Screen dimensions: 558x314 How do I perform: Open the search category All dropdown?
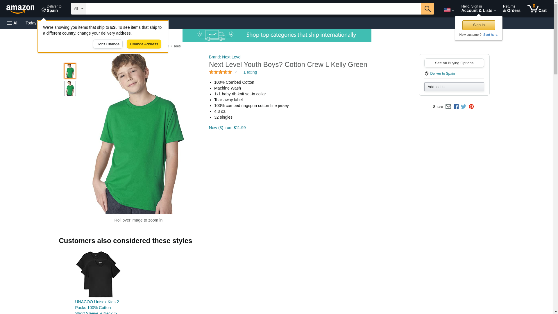tap(78, 9)
